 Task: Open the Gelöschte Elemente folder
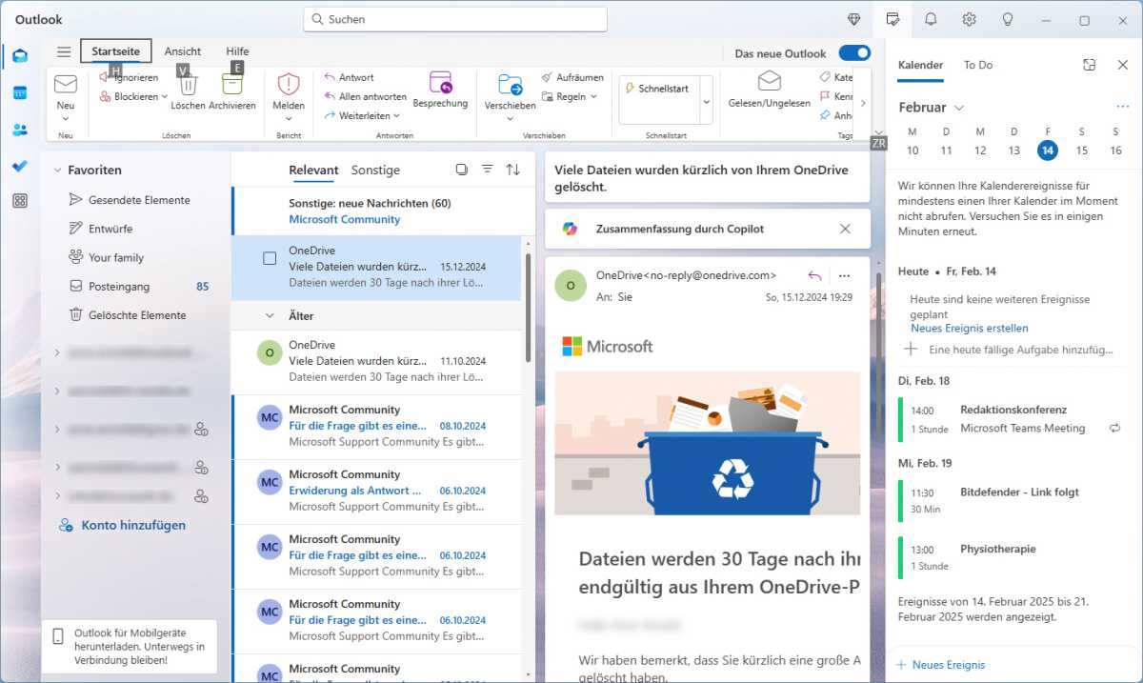135,314
